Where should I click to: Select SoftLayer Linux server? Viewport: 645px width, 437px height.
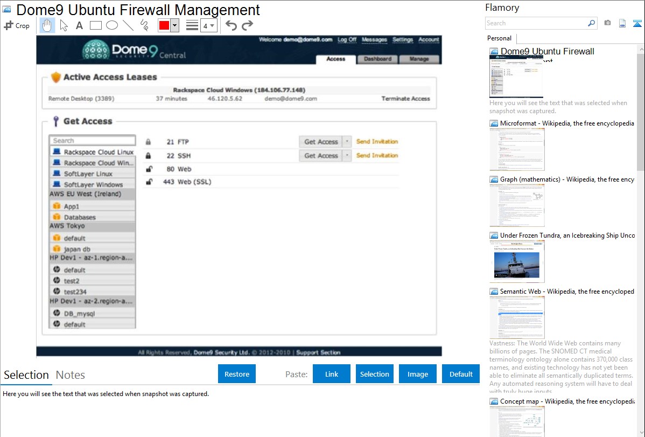coord(93,174)
